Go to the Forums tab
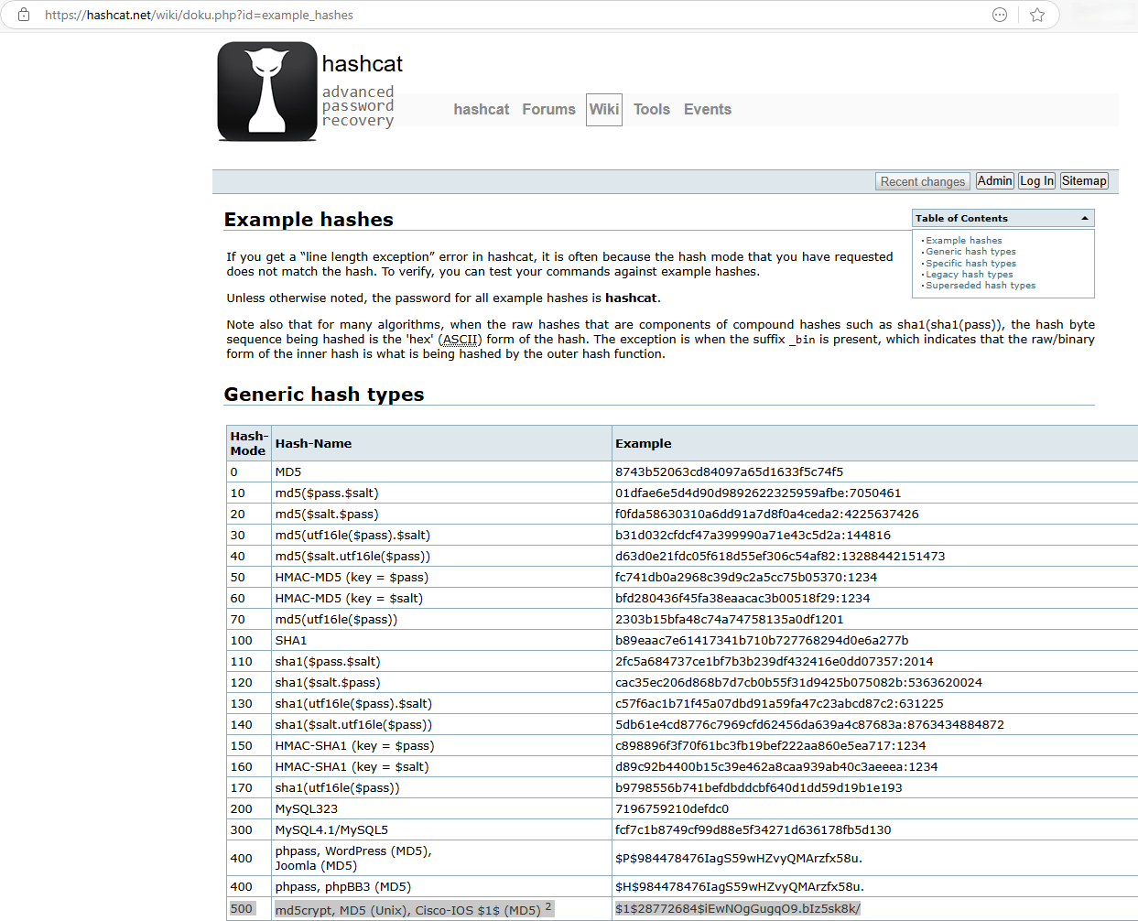The width and height of the screenshot is (1138, 921). (x=549, y=109)
